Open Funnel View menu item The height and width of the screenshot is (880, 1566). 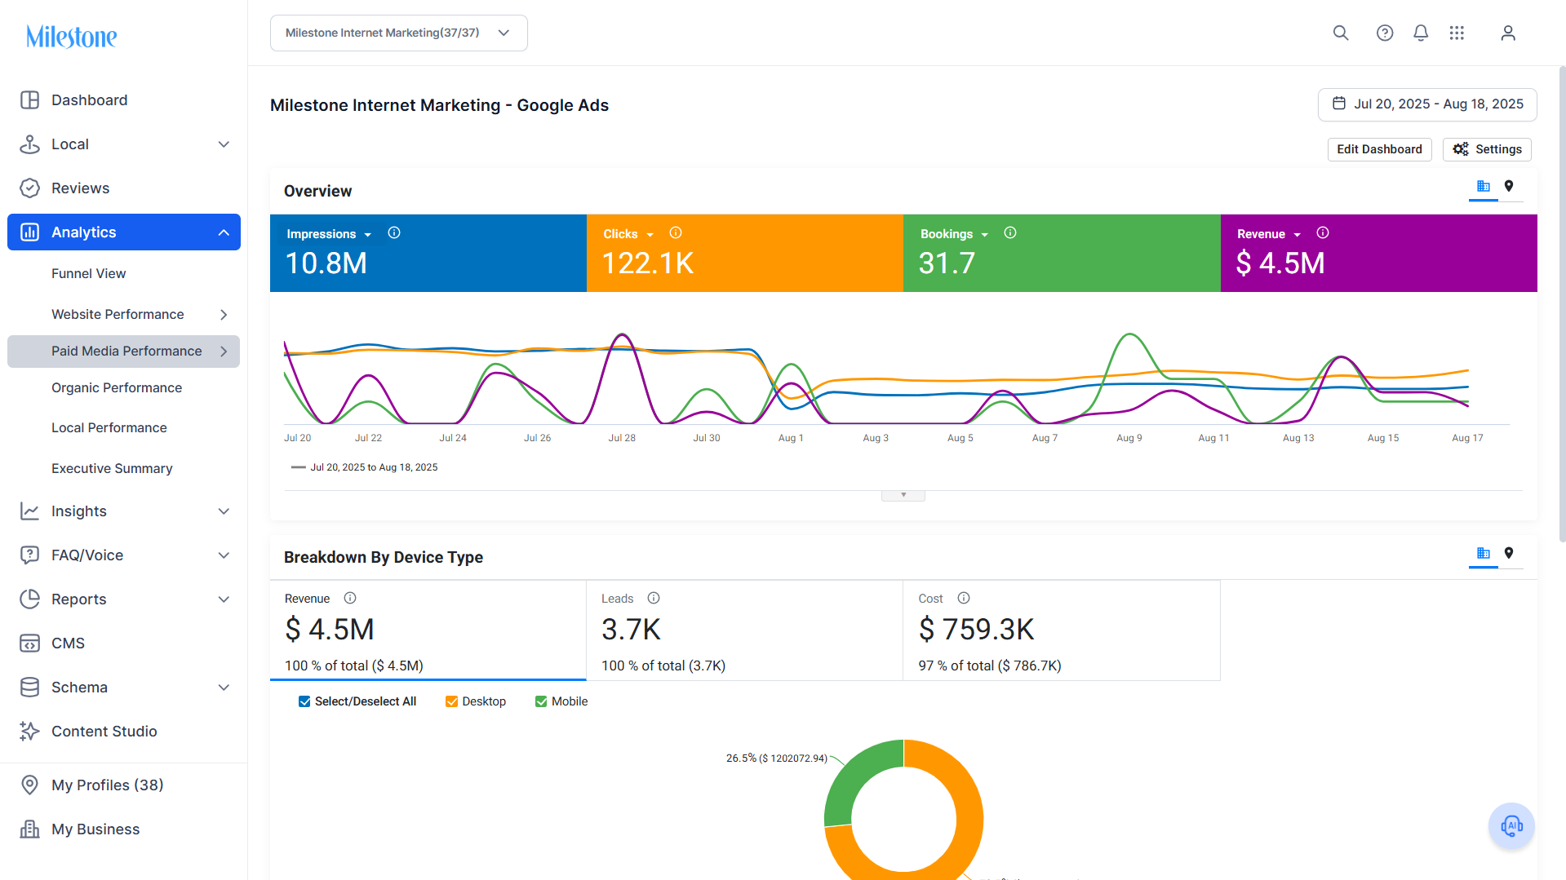tap(88, 274)
